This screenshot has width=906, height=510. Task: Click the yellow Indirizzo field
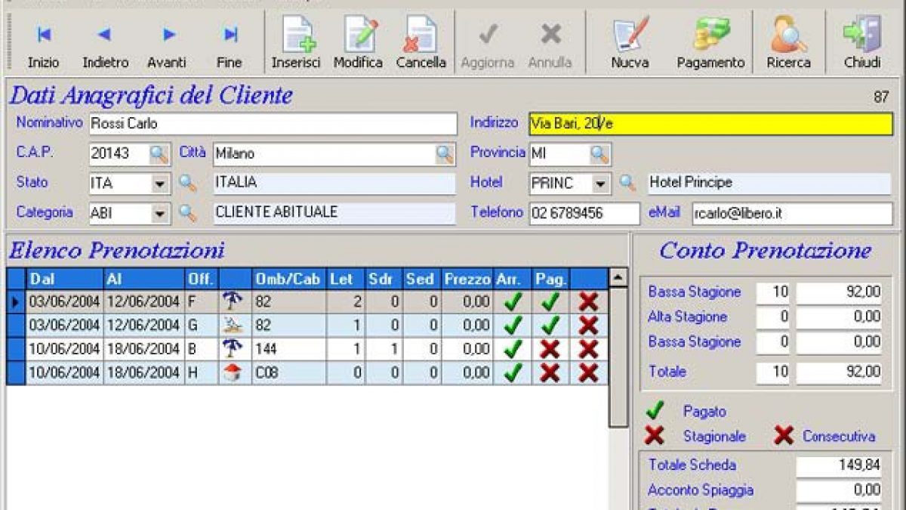710,124
